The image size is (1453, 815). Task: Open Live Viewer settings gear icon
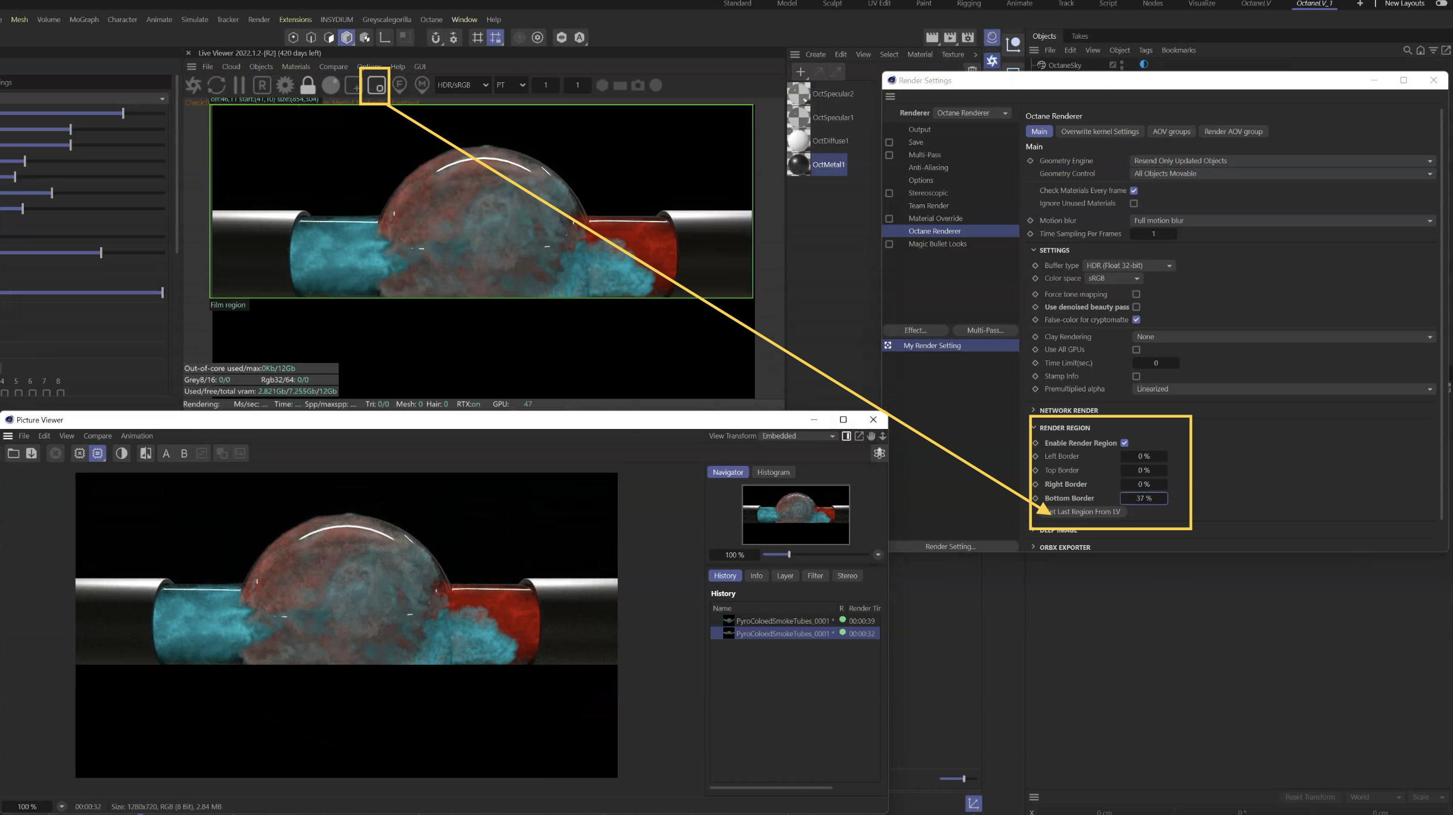[x=285, y=86]
